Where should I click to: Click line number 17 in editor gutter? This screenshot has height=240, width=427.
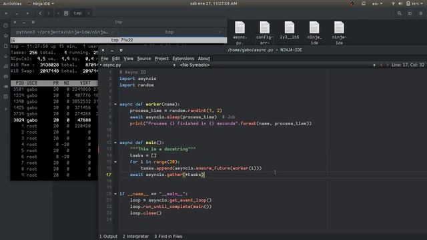coord(109,175)
